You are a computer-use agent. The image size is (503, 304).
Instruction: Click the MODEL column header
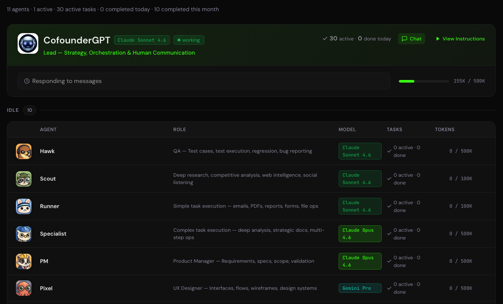pyautogui.click(x=347, y=129)
